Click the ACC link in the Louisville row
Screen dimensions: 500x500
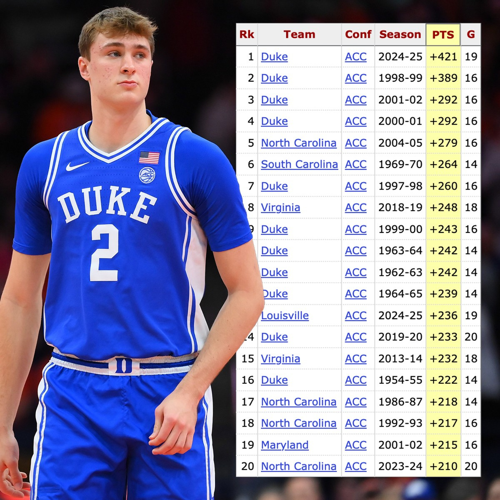click(356, 315)
